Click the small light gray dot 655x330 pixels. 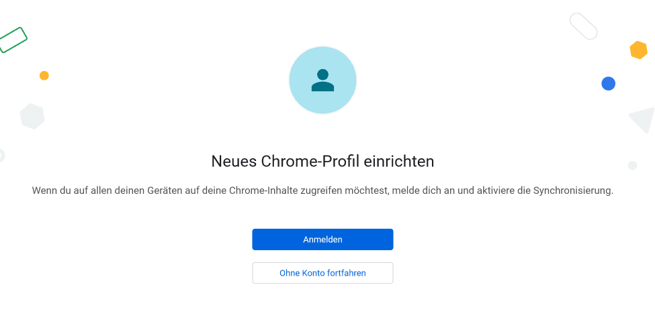tap(632, 166)
